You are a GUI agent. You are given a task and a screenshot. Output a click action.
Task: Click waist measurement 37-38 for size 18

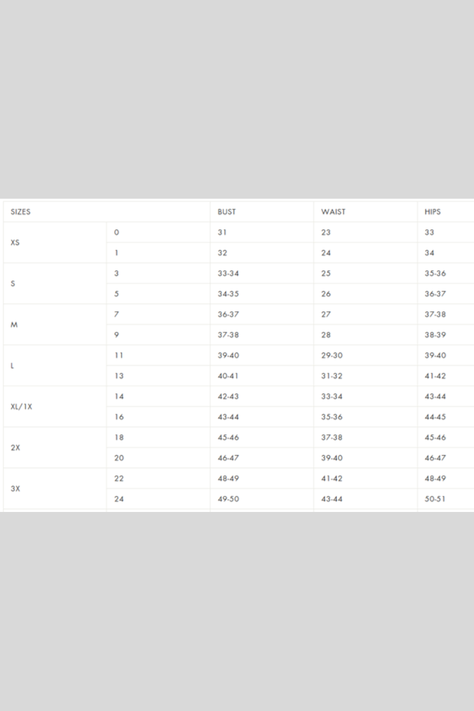coord(332,437)
